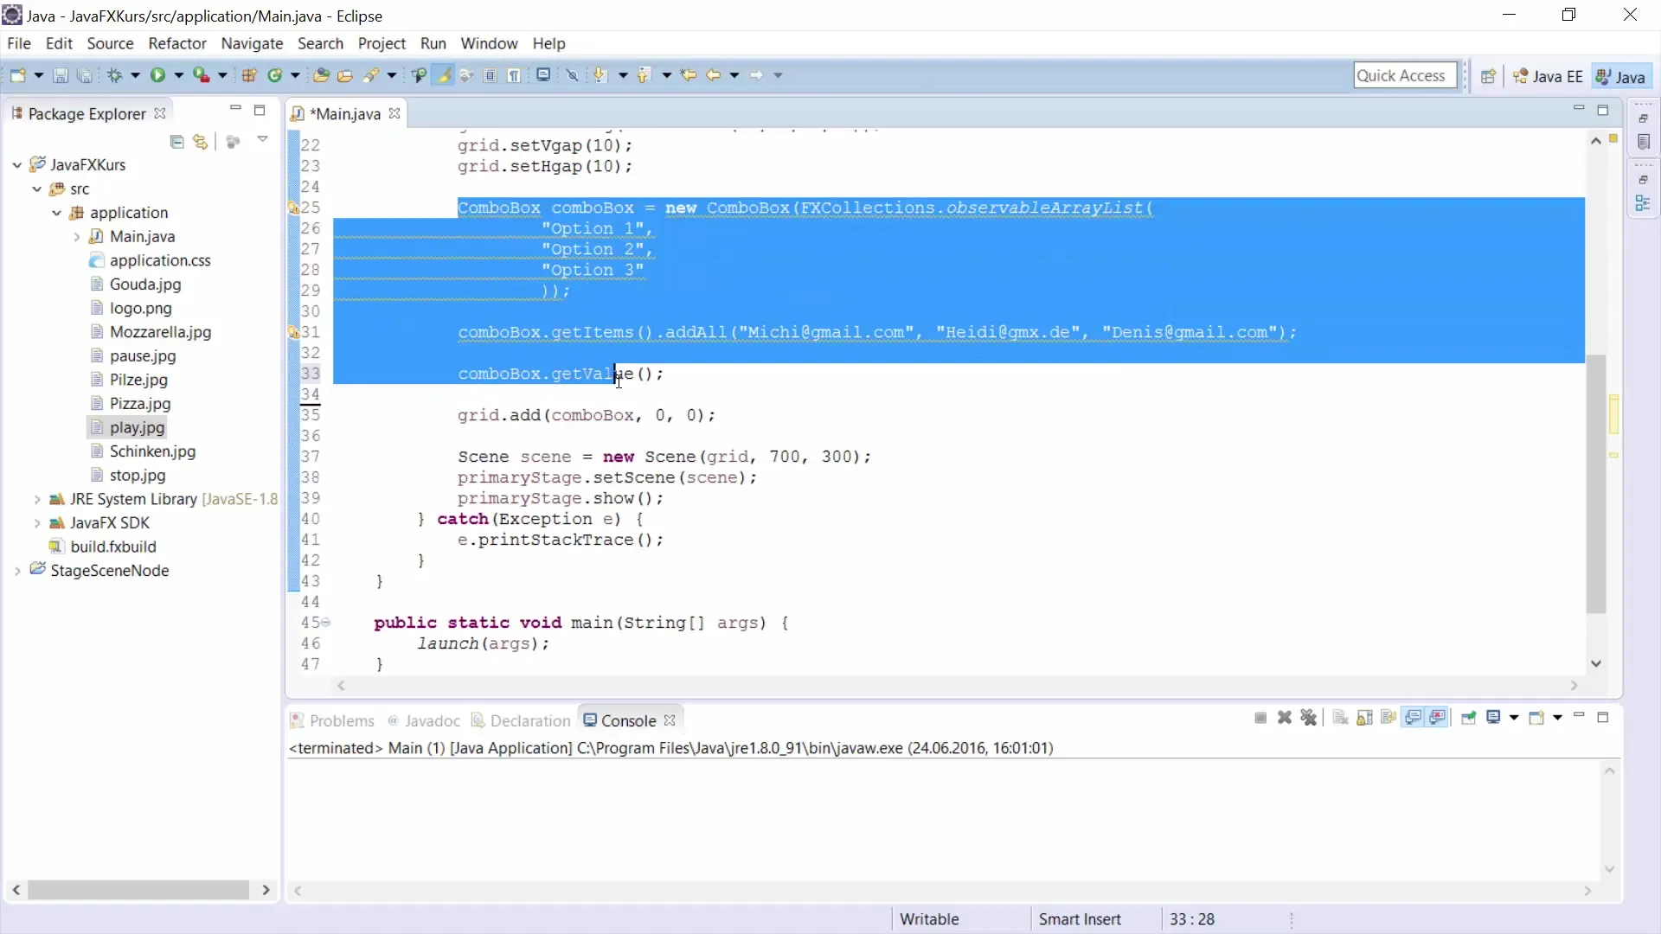
Task: Click the Save All icon
Action: (85, 75)
